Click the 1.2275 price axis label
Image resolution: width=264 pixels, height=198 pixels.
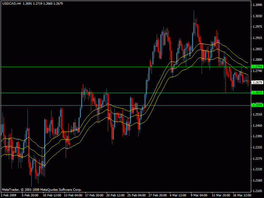pyautogui.click(x=257, y=159)
